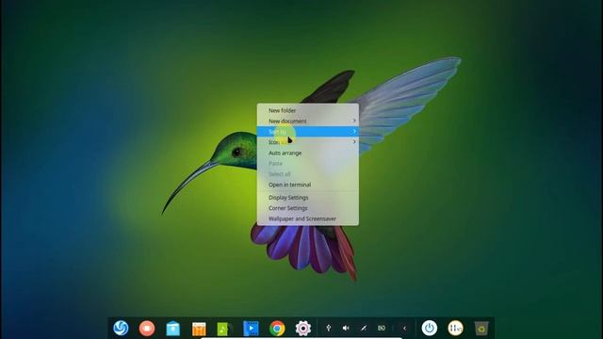Screen dimensions: 603x339
Task: Open the orange file manager dock icon
Action: 199,329
